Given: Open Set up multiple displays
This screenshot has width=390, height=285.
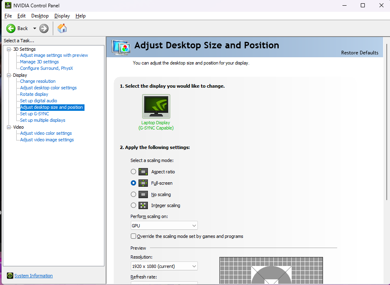Looking at the screenshot, I should (x=43, y=120).
